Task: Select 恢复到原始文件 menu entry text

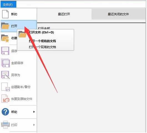Action: (22, 99)
